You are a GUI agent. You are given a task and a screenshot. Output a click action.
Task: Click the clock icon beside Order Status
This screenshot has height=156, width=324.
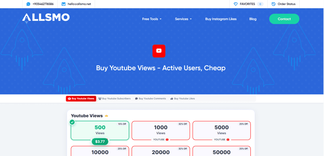tap(273, 4)
